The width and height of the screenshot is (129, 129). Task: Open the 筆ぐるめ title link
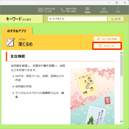pyautogui.click(x=25, y=44)
